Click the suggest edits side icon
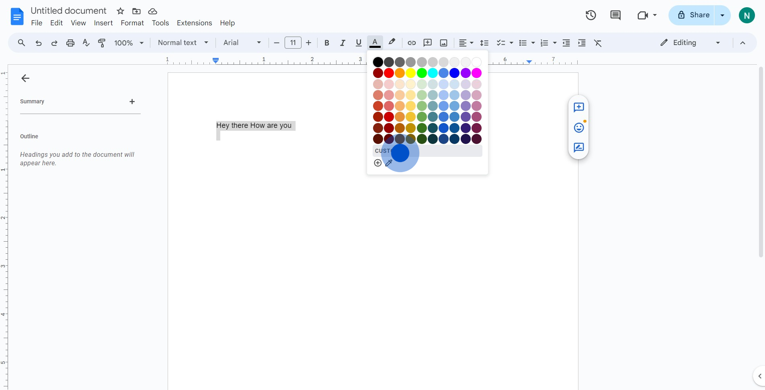The image size is (765, 390). pyautogui.click(x=579, y=148)
